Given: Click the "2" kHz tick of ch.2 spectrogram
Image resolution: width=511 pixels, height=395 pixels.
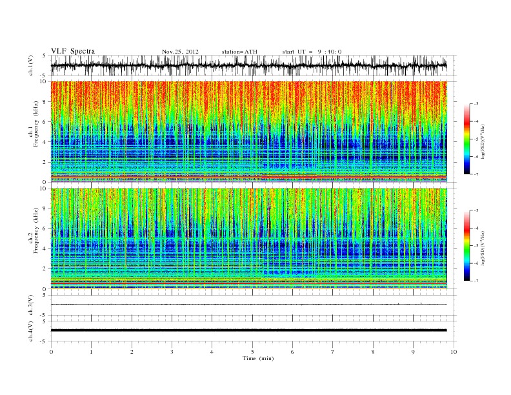Looking at the screenshot, I should tap(45, 269).
